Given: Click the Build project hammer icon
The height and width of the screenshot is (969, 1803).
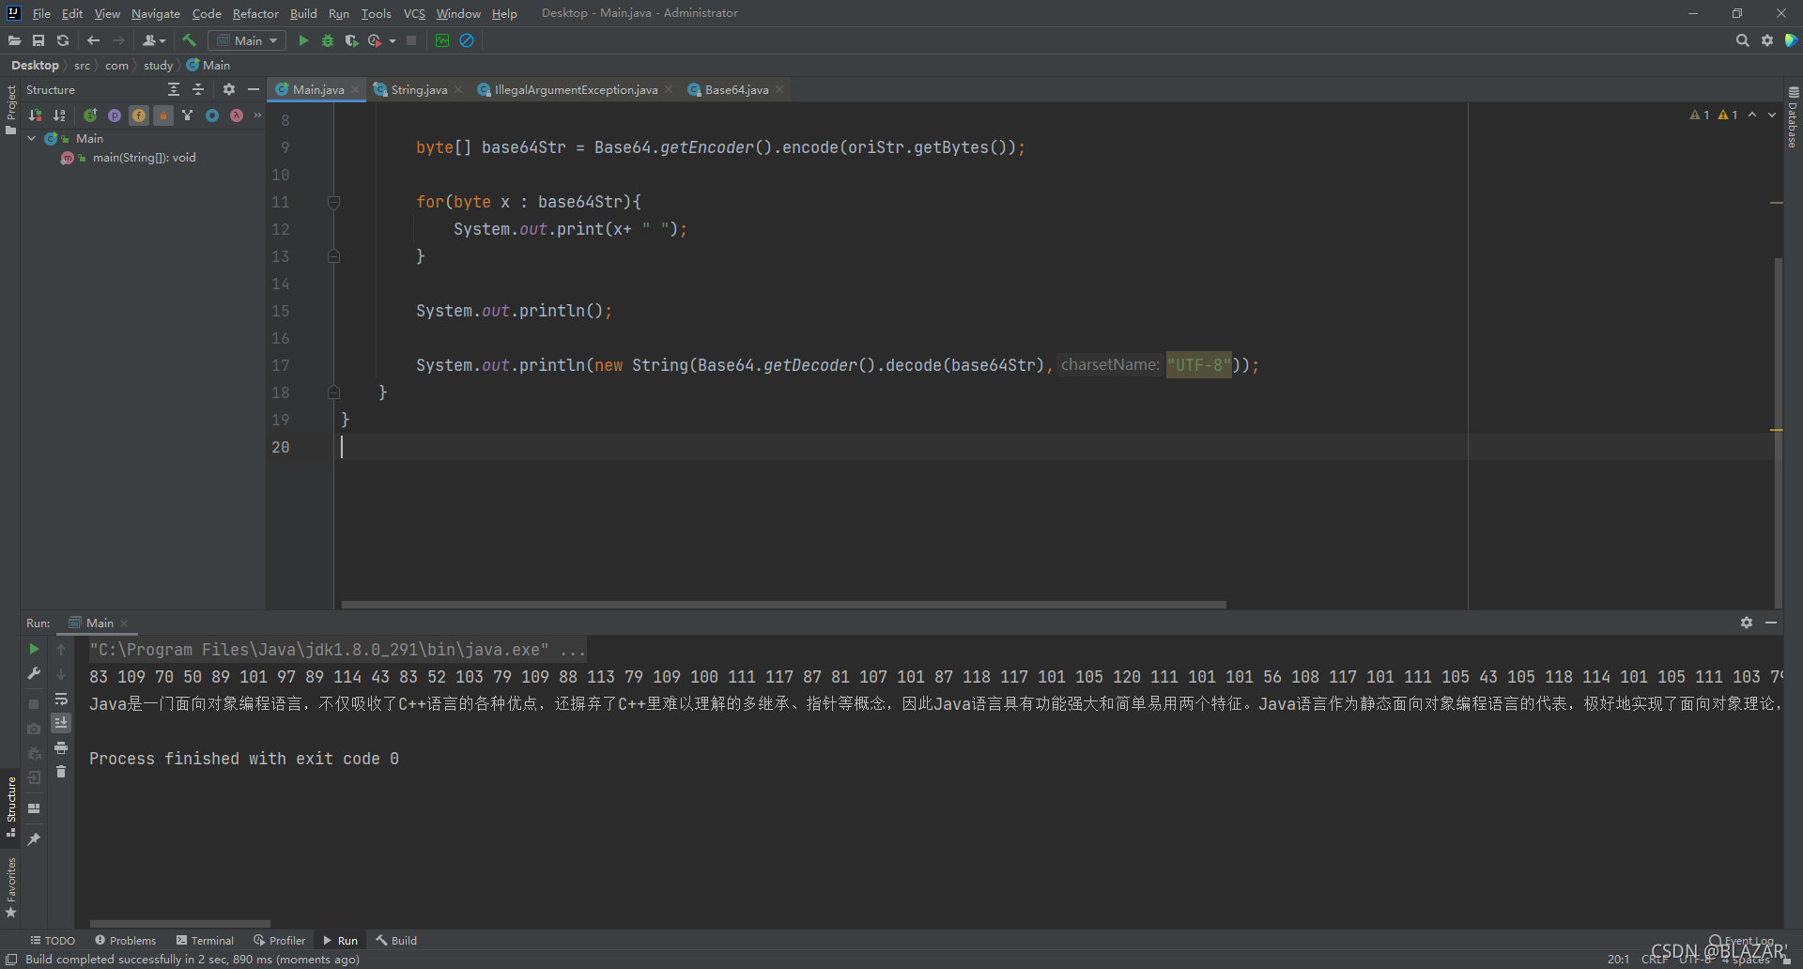Looking at the screenshot, I should pyautogui.click(x=189, y=40).
